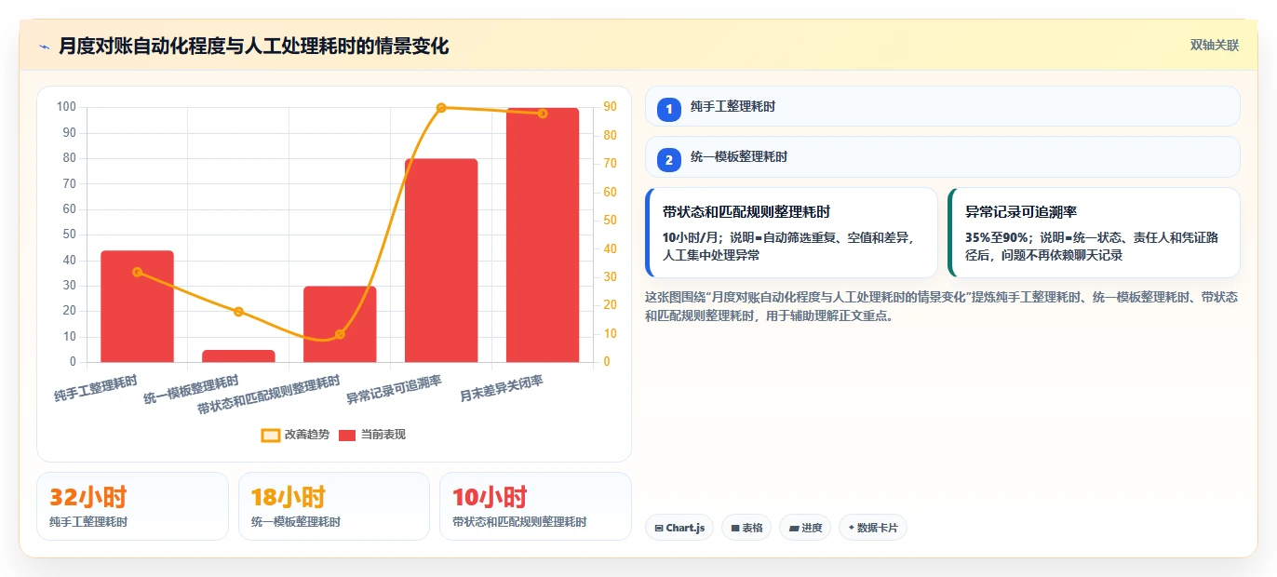This screenshot has height=577, width=1277.
Task: Select the 表格 tag
Action: pos(746,528)
